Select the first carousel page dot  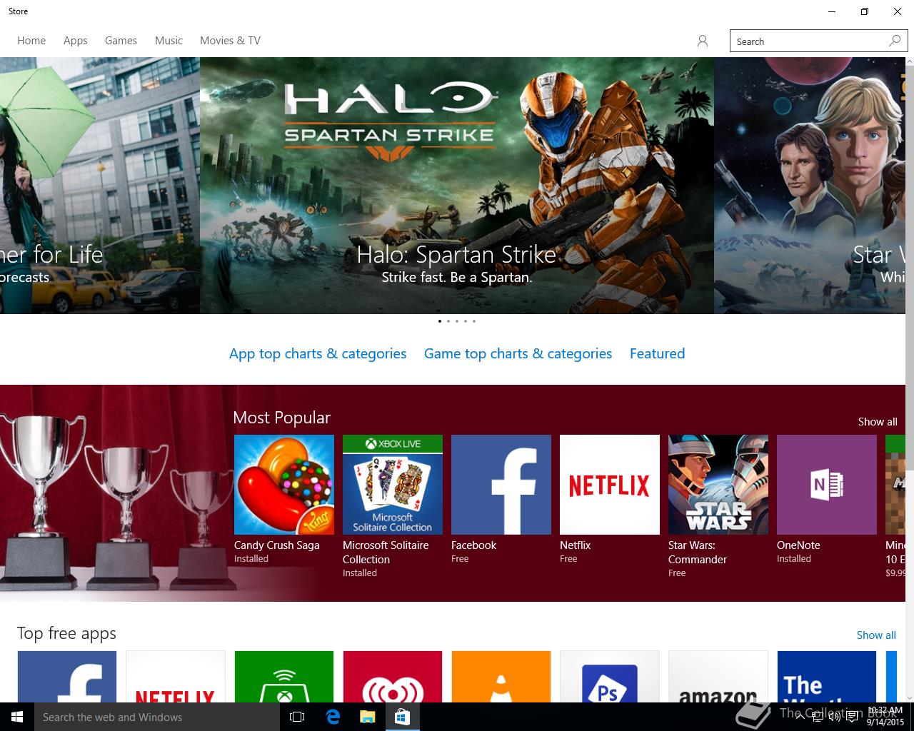click(x=440, y=321)
